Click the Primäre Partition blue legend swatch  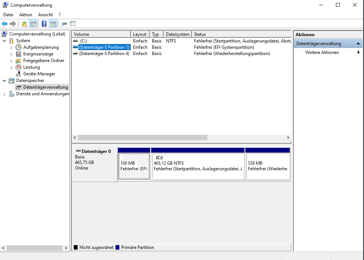click(x=118, y=247)
